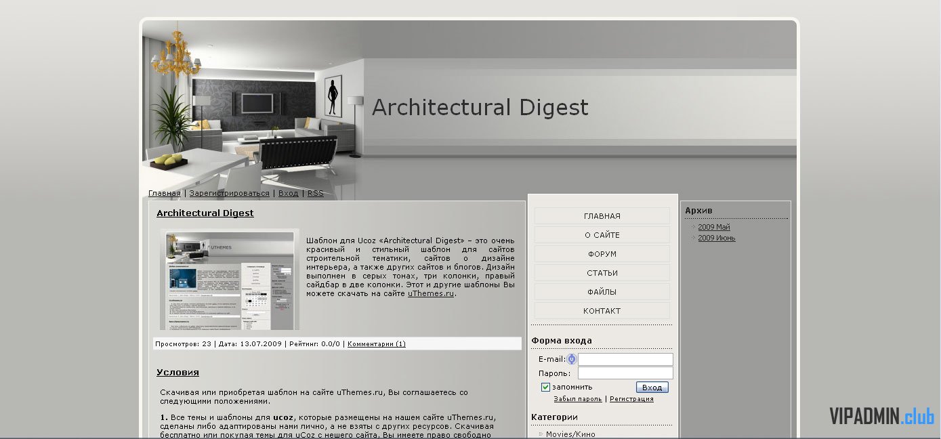941x439 pixels.
Task: Open Комментарии (1) link
Action: 377,343
